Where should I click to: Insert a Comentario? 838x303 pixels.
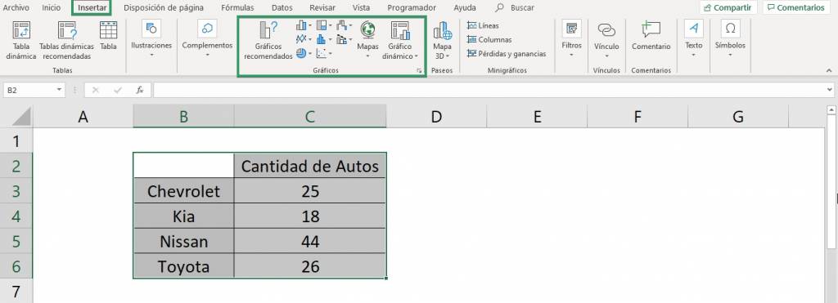(651, 36)
